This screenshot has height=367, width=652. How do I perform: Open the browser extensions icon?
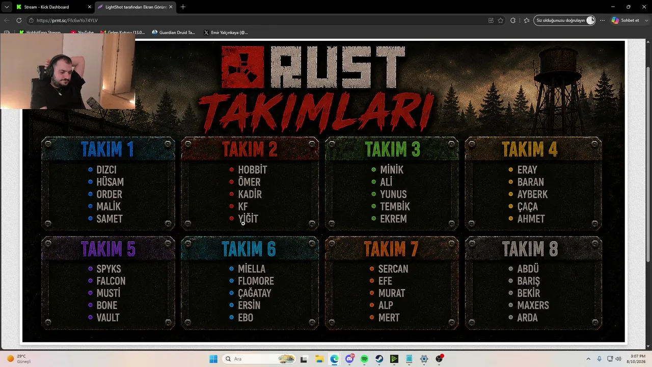[513, 20]
